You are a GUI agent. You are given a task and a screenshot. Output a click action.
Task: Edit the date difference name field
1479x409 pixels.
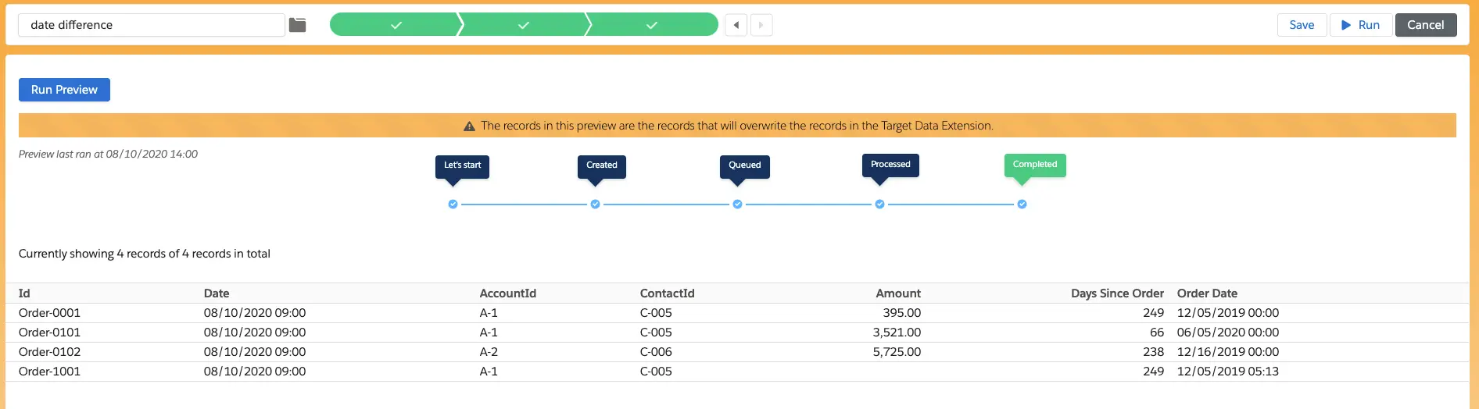(151, 25)
